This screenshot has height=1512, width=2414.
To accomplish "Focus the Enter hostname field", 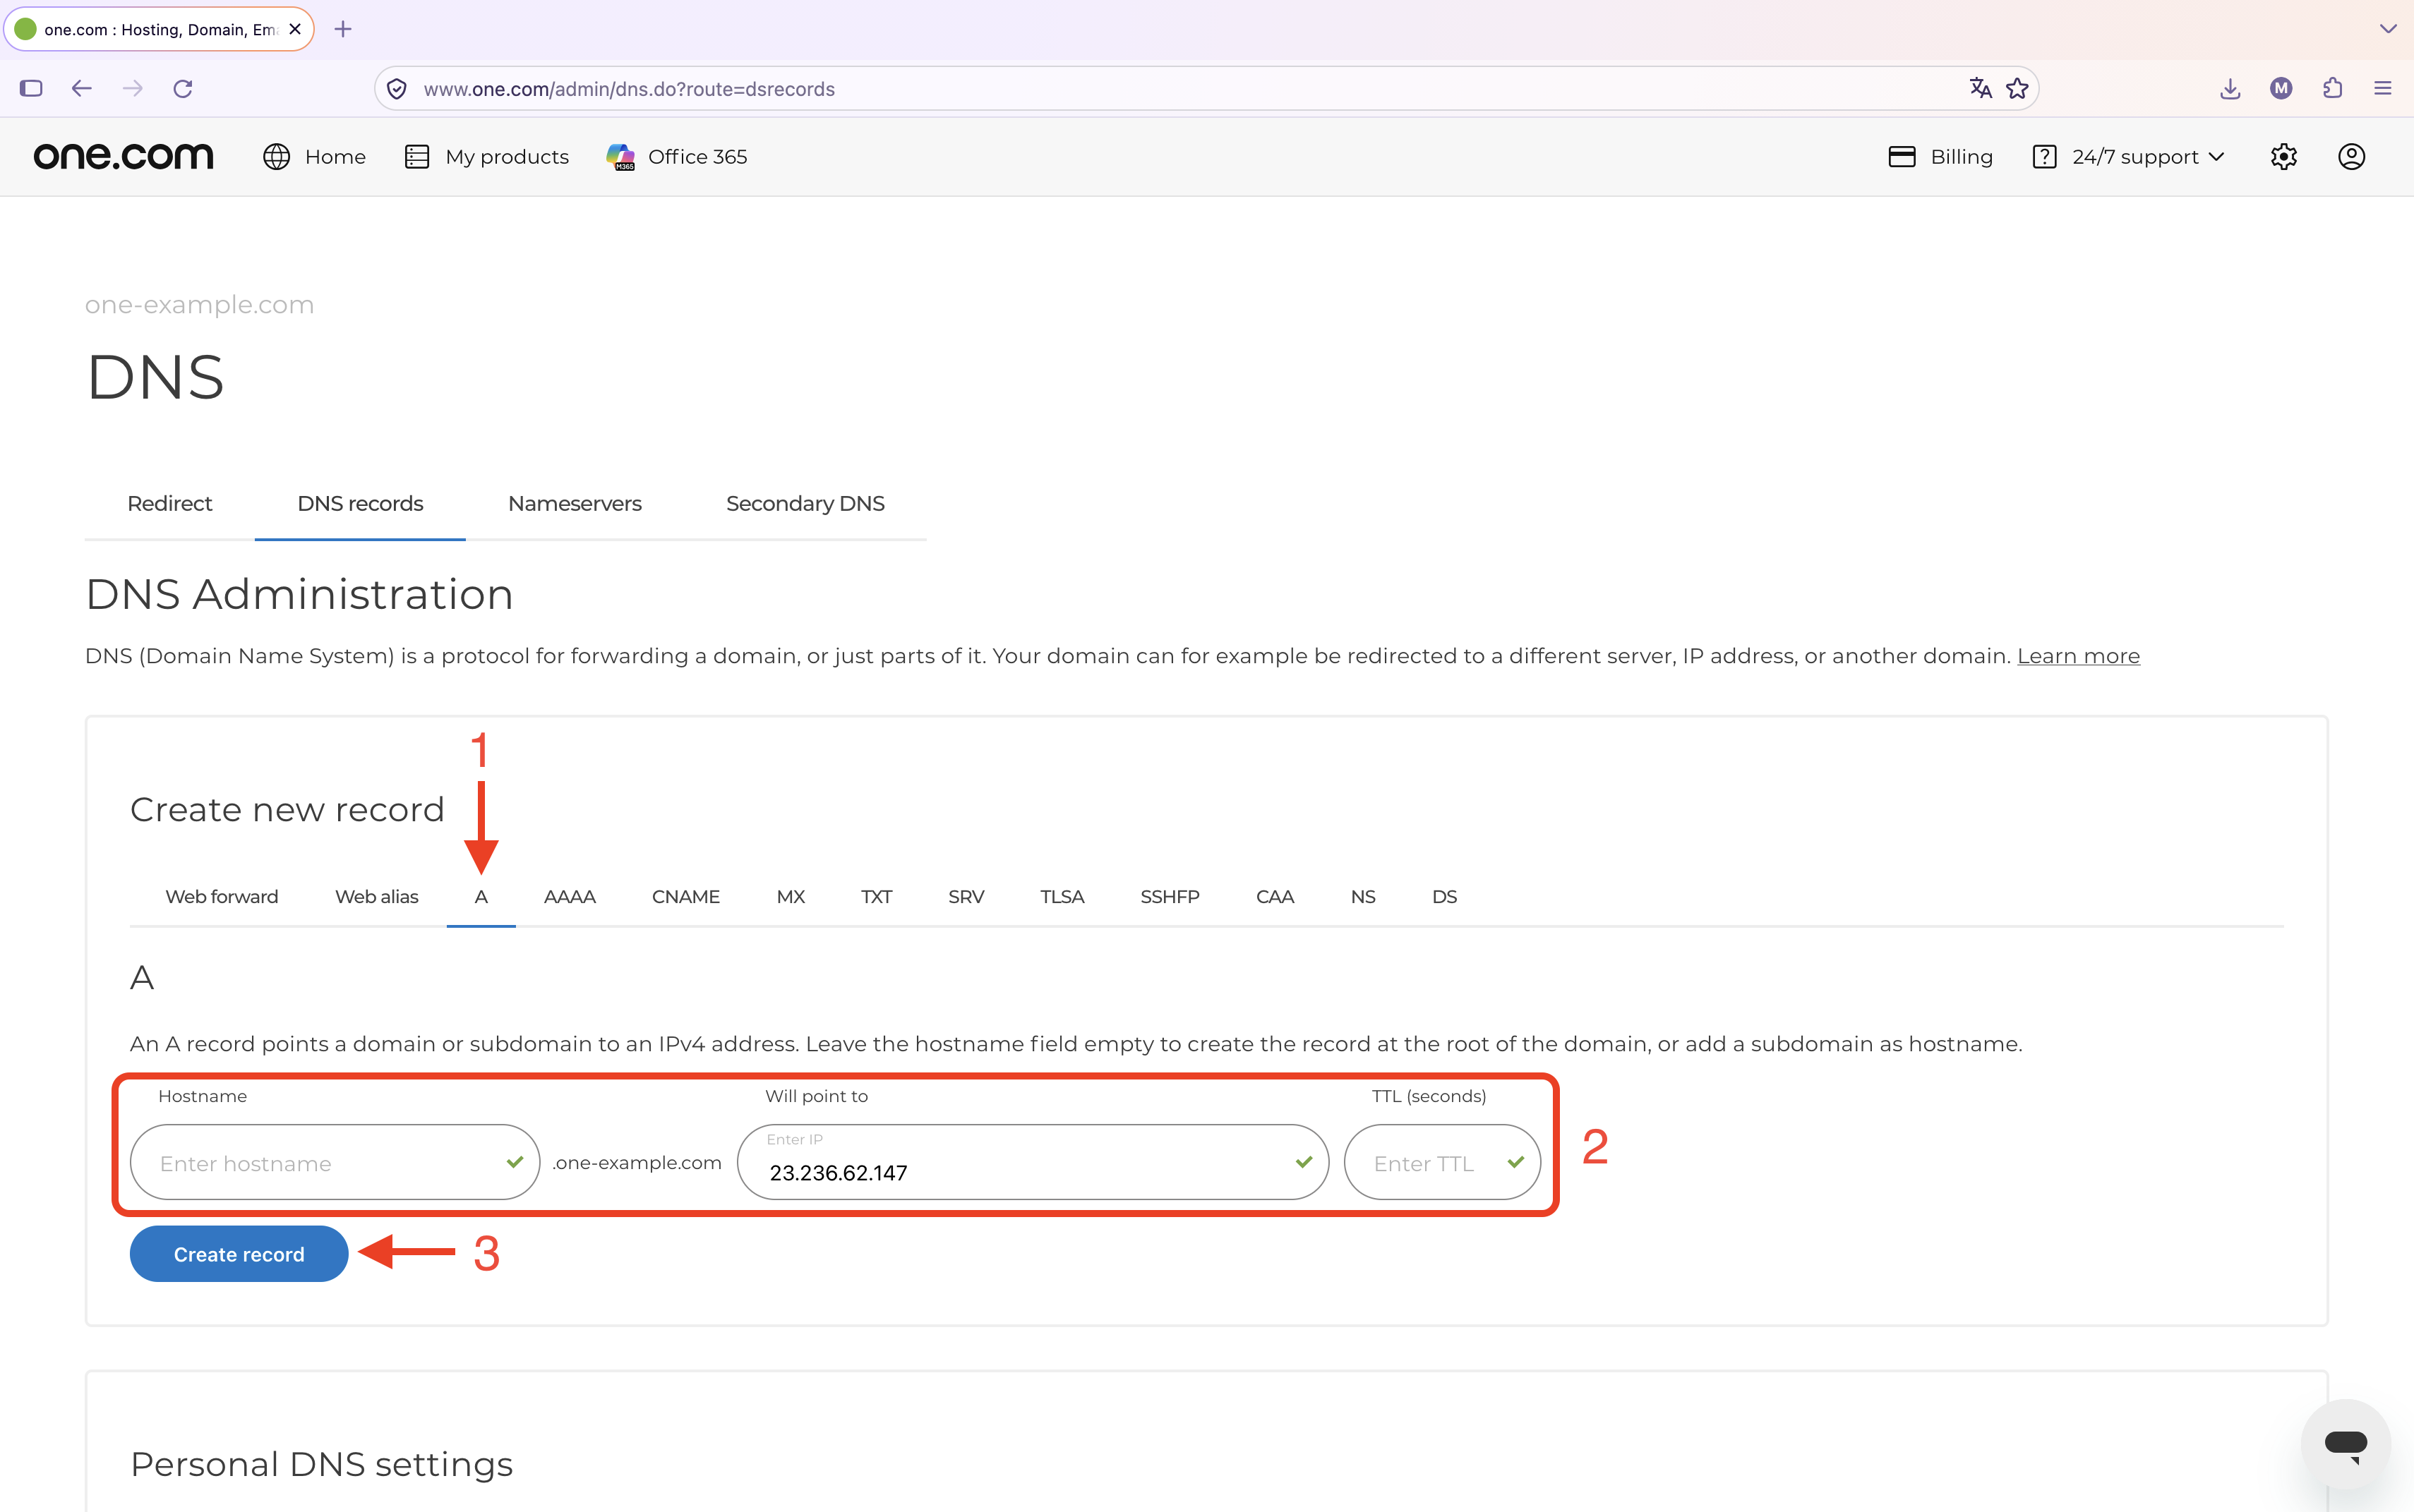I will point(335,1162).
